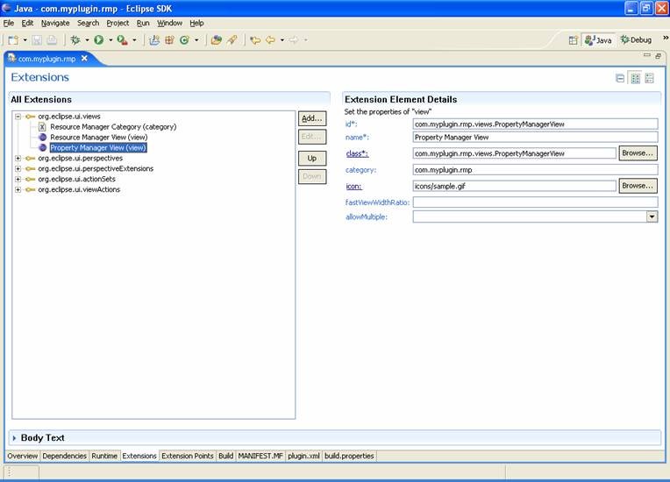Select Resource Manager View (view) item
This screenshot has height=482, width=670.
coord(99,137)
